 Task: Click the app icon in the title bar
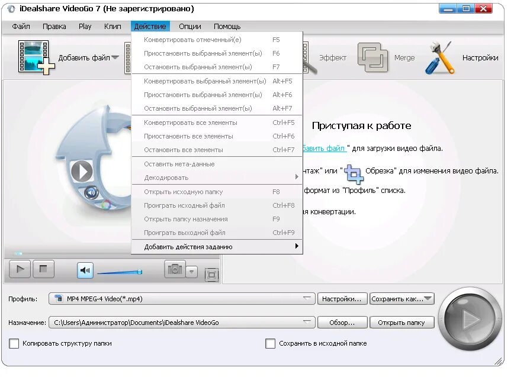tap(11, 9)
